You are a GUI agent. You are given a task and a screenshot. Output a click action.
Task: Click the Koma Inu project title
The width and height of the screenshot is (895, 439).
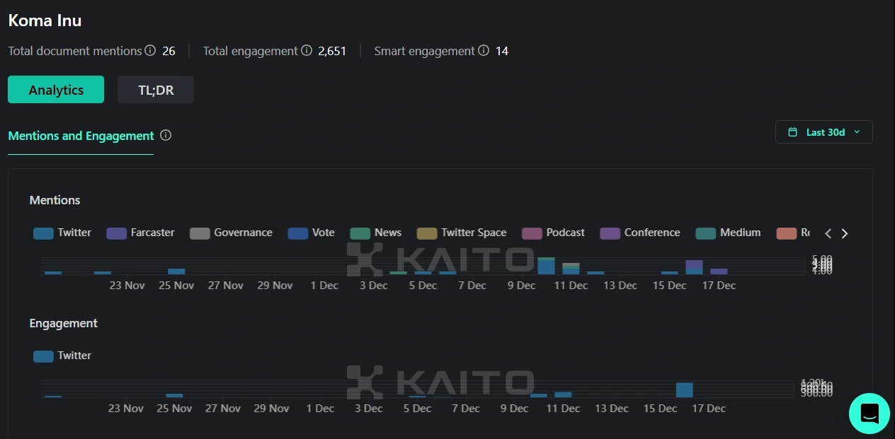[45, 21]
